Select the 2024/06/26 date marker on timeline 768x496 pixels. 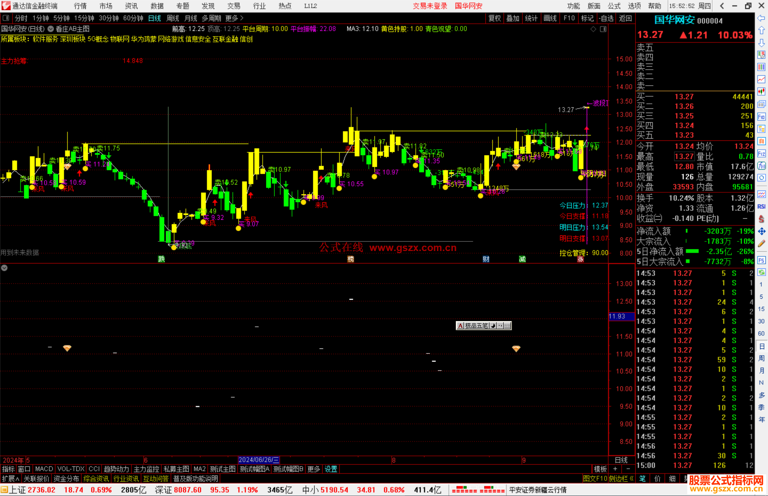tap(258, 460)
